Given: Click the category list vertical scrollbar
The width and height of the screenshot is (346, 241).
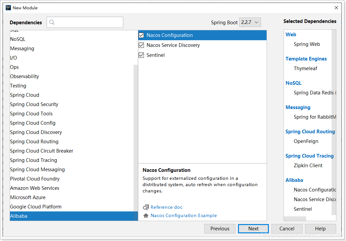Looking at the screenshot, I should (136, 142).
